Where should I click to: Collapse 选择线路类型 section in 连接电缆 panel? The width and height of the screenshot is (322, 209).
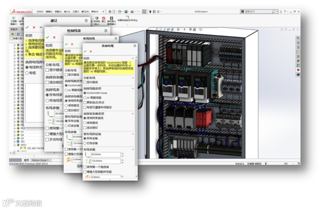[x=133, y=89]
